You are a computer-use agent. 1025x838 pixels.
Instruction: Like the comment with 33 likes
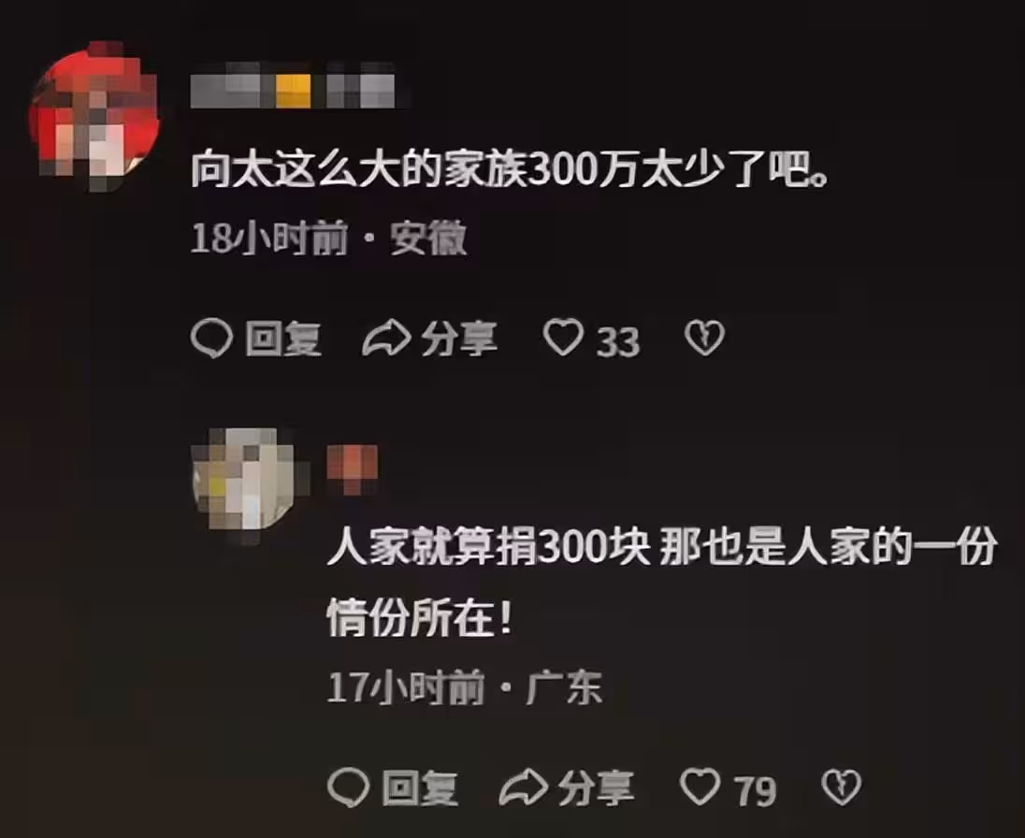[x=563, y=338]
